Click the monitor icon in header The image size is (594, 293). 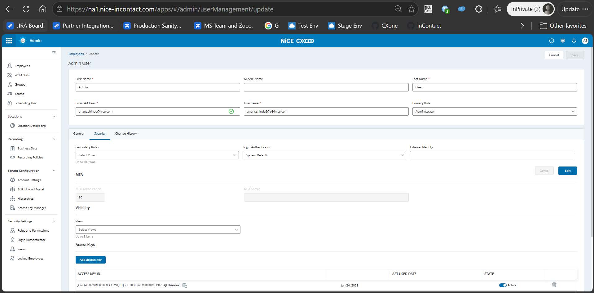[563, 41]
